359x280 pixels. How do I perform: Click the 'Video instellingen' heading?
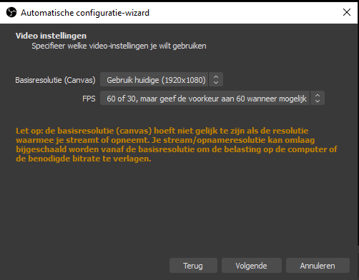pyautogui.click(x=51, y=36)
